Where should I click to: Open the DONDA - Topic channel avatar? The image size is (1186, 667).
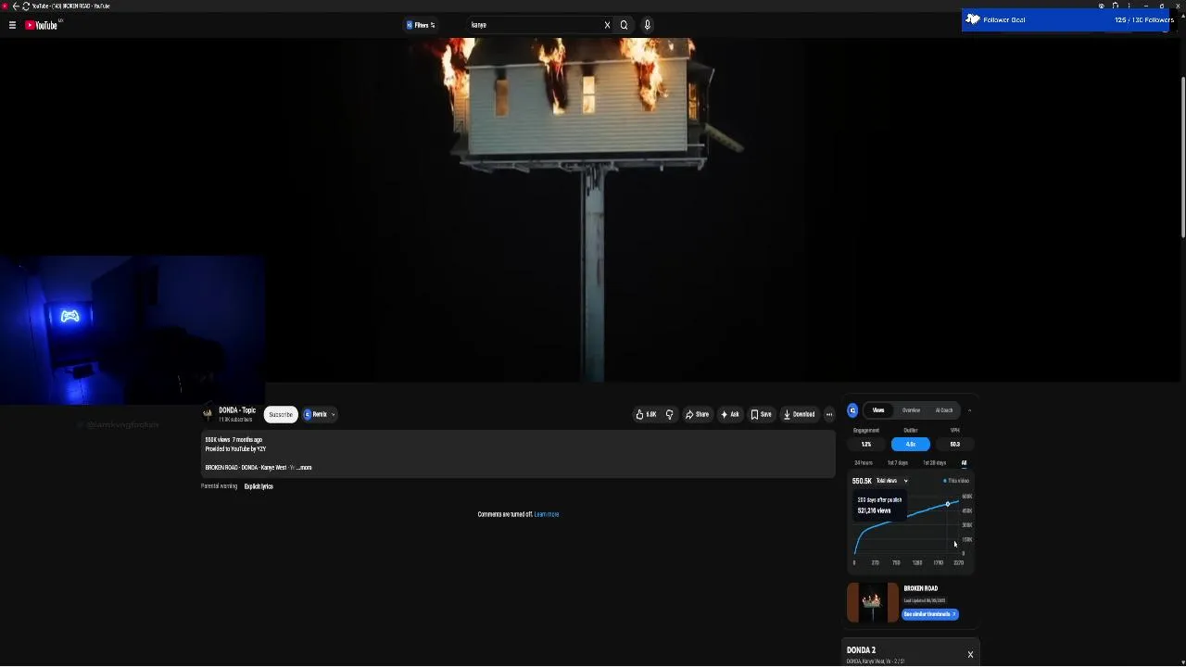click(208, 414)
